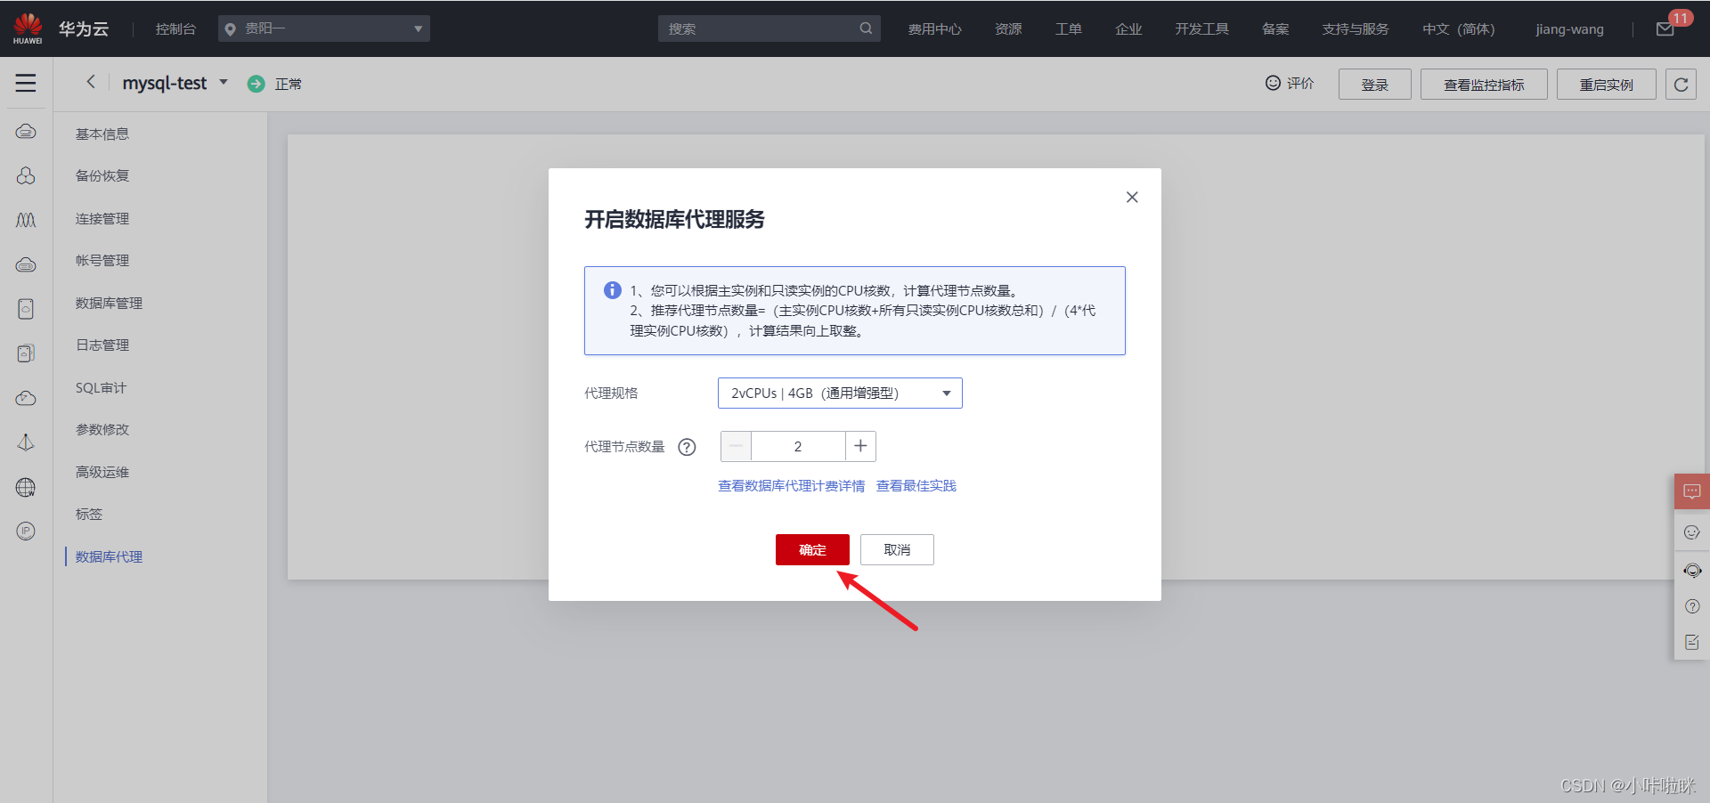Click the edit note icon on right panel
The height and width of the screenshot is (803, 1710).
tap(1692, 642)
